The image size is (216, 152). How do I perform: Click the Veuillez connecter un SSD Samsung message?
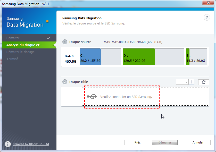point(126,97)
